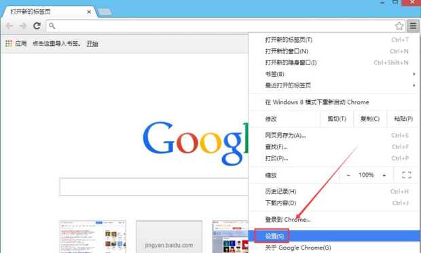Viewport: 421px width, 253px height.
Task: Click the 开始 import bookmarks link
Action: tap(92, 43)
